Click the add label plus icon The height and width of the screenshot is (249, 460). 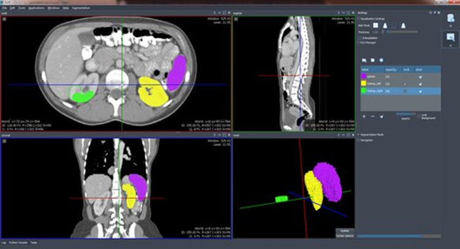click(364, 115)
